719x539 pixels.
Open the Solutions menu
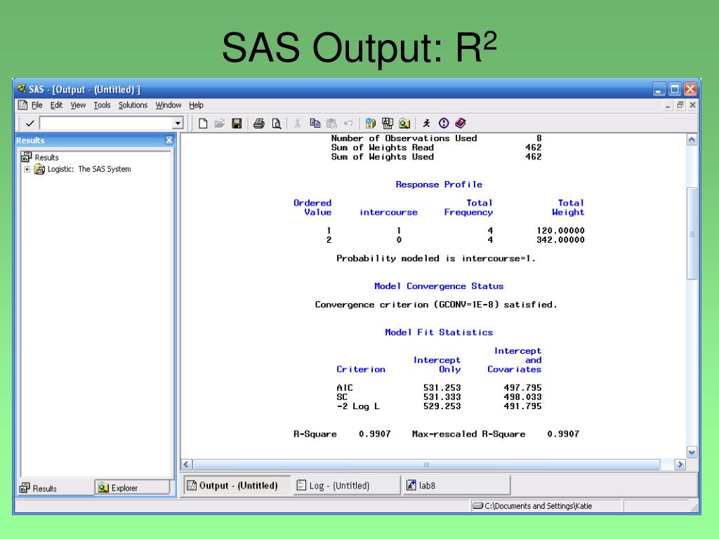click(133, 105)
